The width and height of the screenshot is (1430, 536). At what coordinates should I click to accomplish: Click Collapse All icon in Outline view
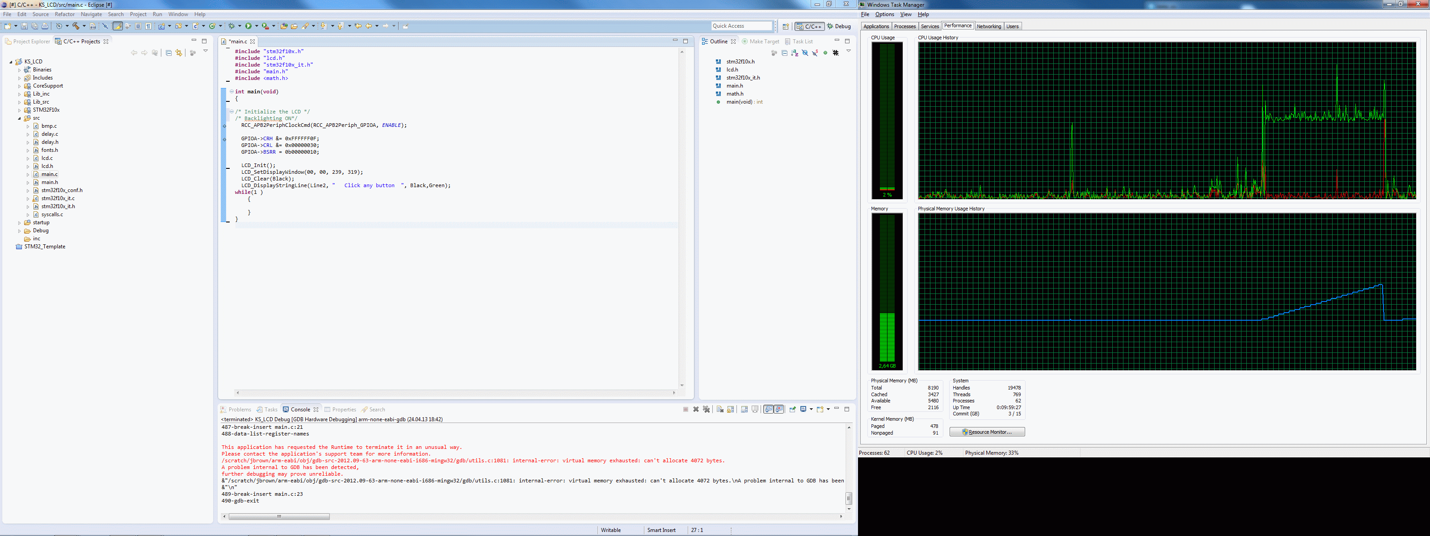click(784, 53)
